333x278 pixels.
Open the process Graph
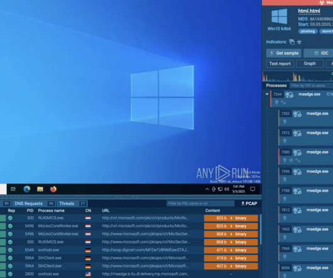310,64
